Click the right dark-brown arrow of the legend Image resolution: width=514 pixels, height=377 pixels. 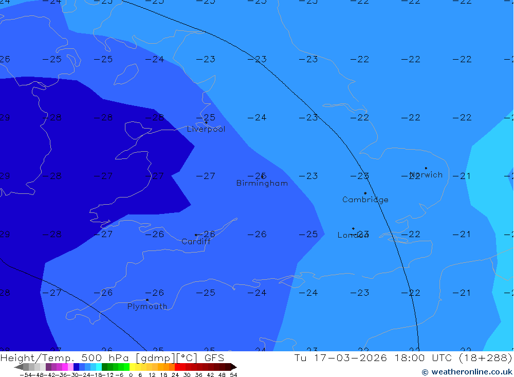pos(234,367)
